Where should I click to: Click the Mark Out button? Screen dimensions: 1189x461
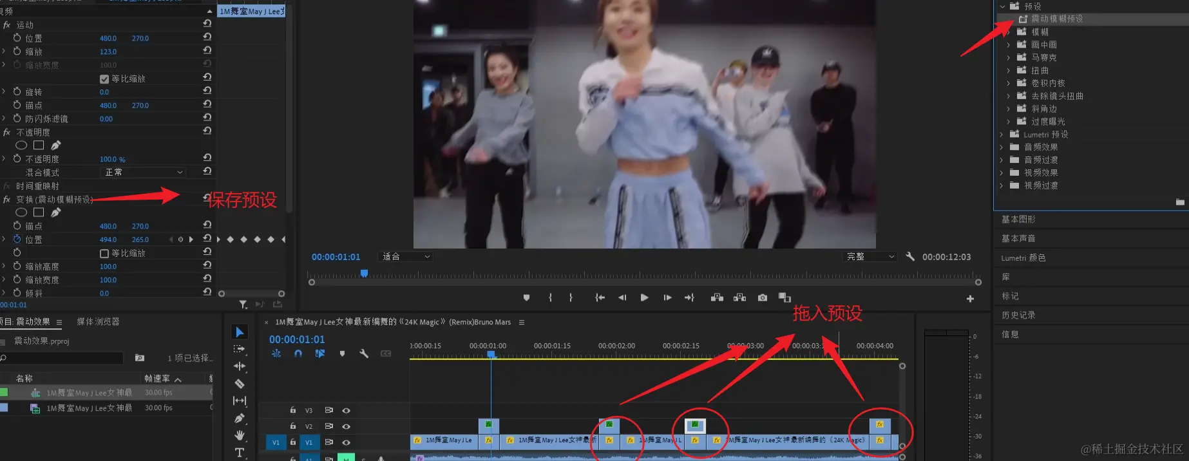pos(571,297)
